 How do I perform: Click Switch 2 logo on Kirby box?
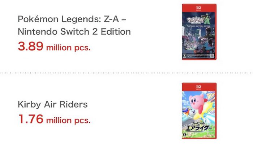tap(199, 87)
